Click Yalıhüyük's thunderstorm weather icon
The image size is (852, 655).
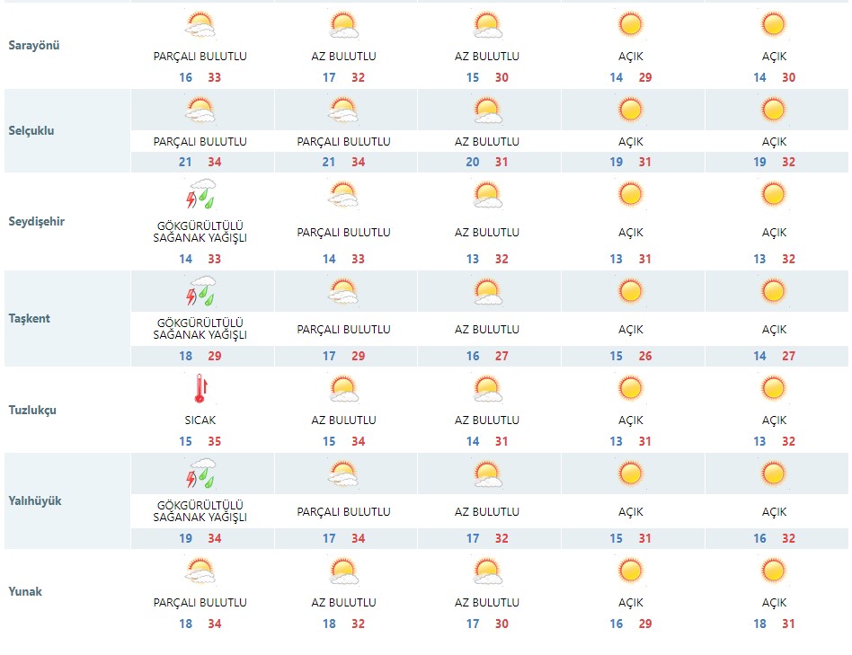(200, 474)
